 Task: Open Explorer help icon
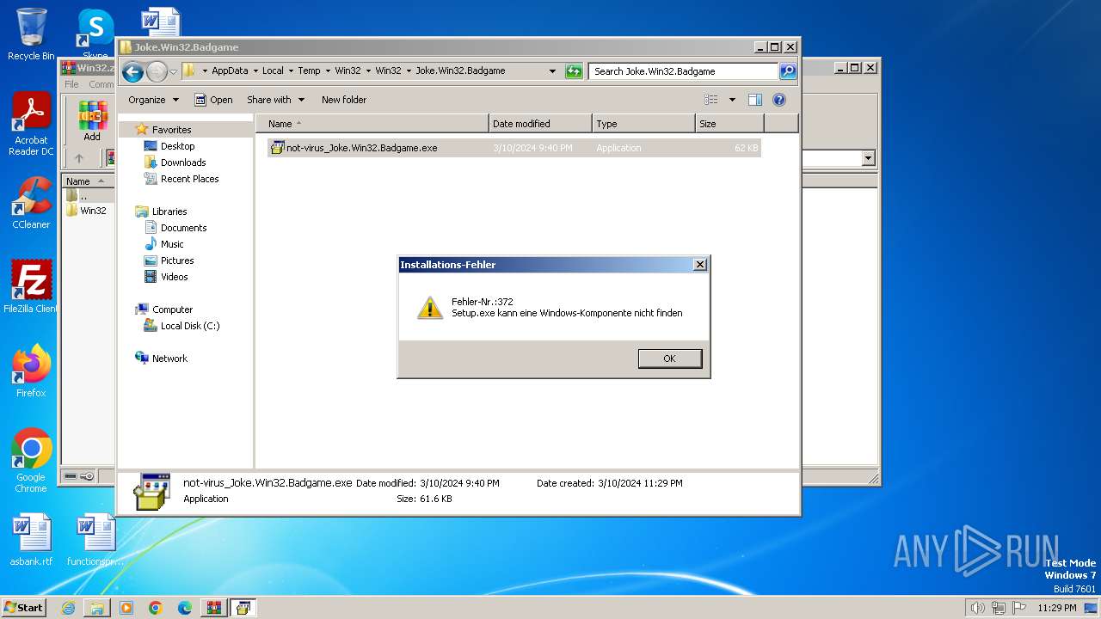click(x=779, y=100)
